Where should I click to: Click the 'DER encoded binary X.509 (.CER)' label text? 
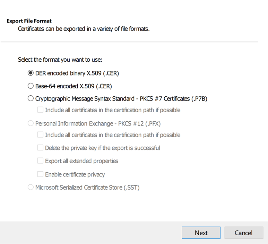(77, 73)
